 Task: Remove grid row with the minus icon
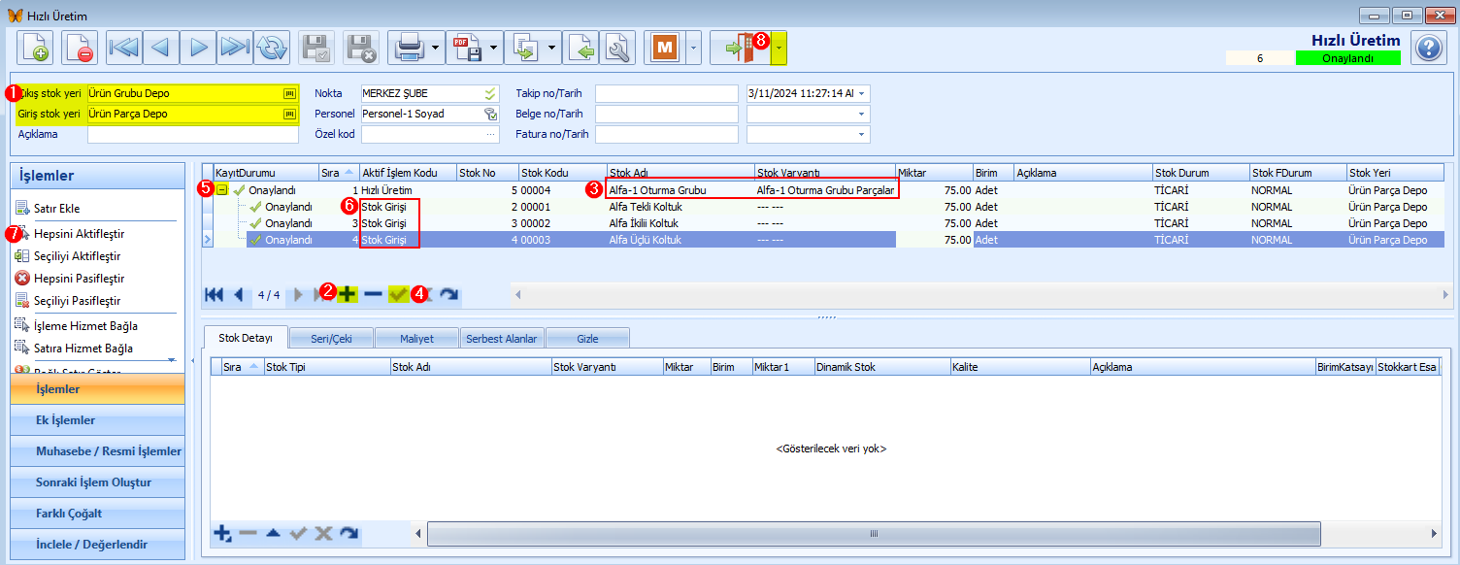tap(373, 294)
